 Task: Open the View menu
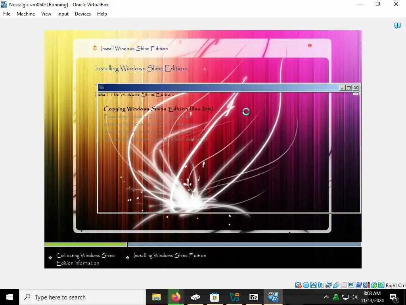pyautogui.click(x=46, y=14)
